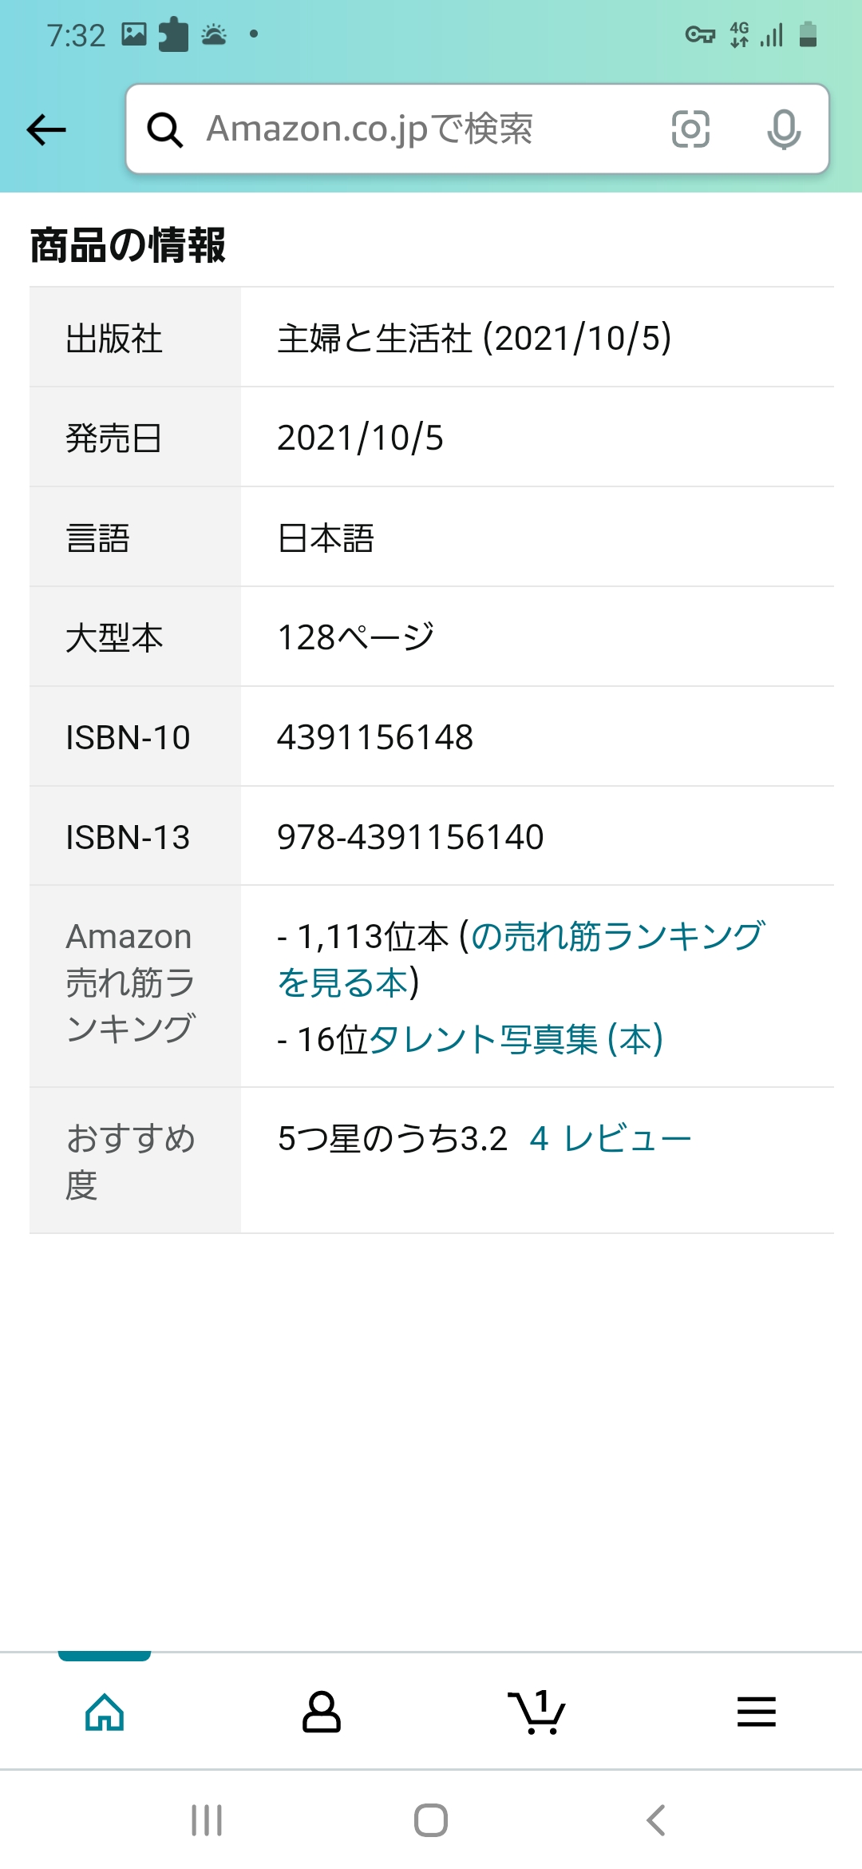Image resolution: width=862 pixels, height=1869 pixels.
Task: Tap Android recent apps button
Action: [x=207, y=1820]
